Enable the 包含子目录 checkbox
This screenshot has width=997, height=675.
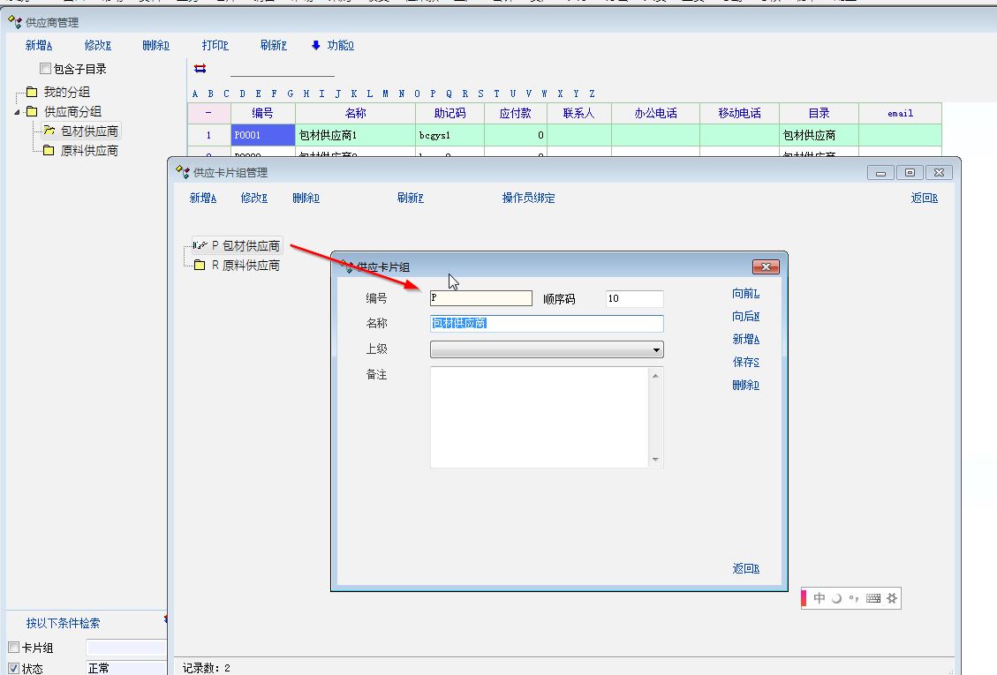[x=45, y=69]
